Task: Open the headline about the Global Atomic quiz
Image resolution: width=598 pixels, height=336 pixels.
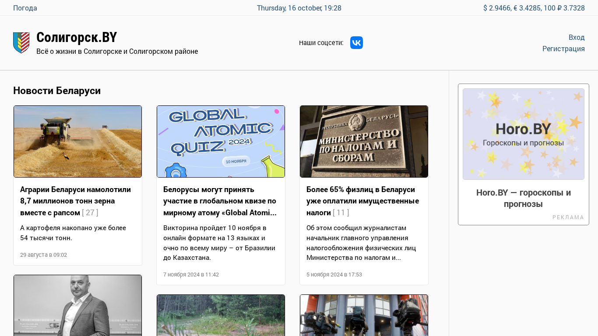Action: tap(220, 201)
